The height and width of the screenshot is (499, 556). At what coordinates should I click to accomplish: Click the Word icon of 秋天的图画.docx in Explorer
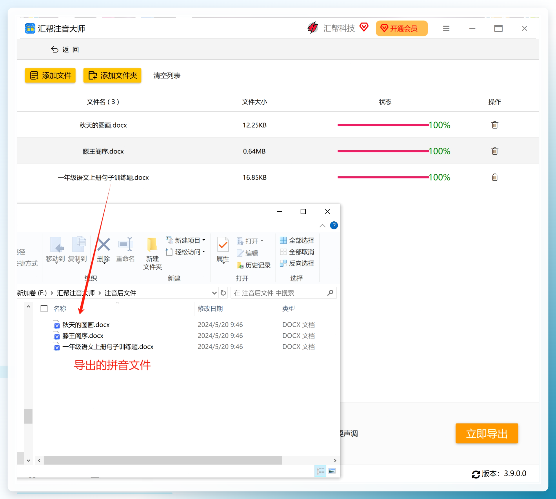(56, 325)
